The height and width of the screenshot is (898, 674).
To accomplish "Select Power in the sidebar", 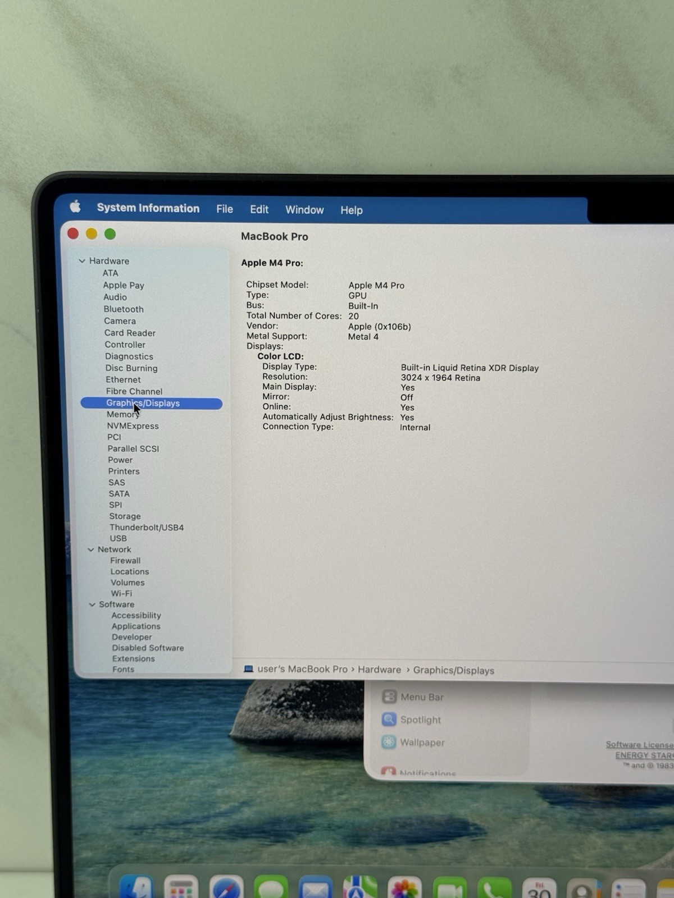I will coord(120,460).
